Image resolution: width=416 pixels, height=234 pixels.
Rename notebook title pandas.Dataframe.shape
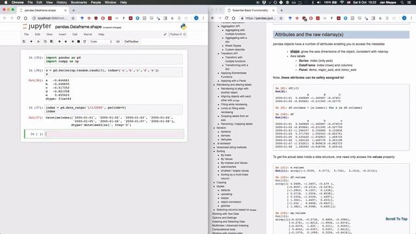[78, 27]
